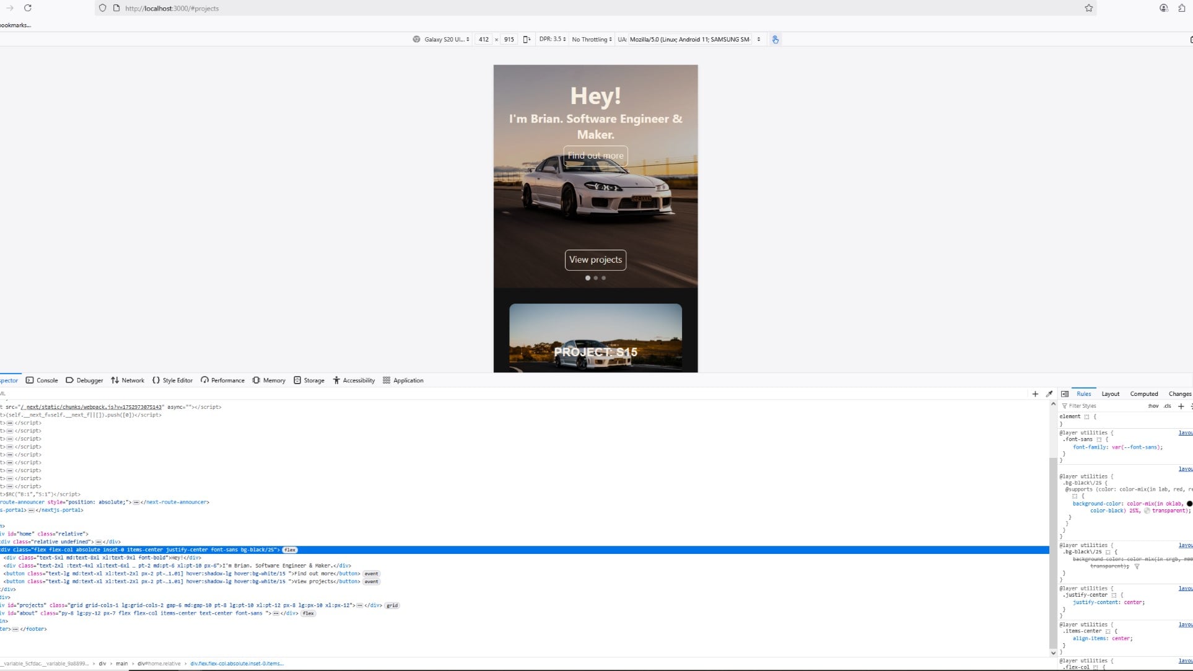This screenshot has height=671, width=1193.
Task: Click the Find out more button on the page
Action: (594, 156)
